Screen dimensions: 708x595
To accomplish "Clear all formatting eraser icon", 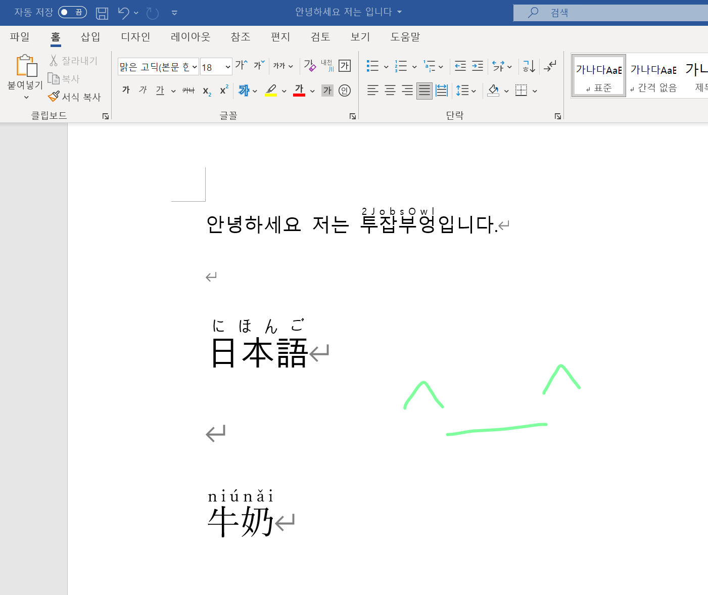I will click(310, 65).
